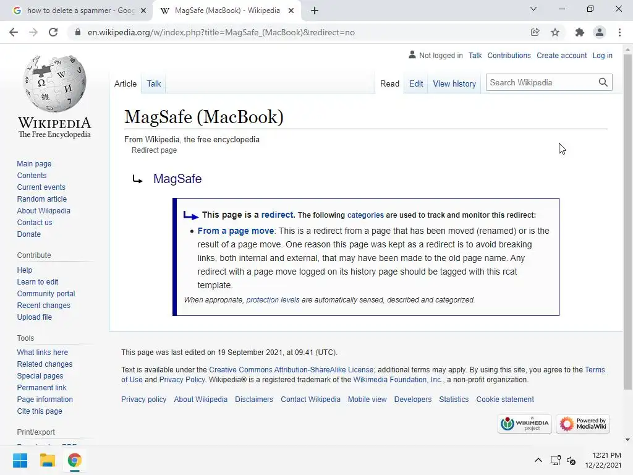633x475 pixels.
Task: Switch to 'how to delete a spammer' tab
Action: click(81, 11)
